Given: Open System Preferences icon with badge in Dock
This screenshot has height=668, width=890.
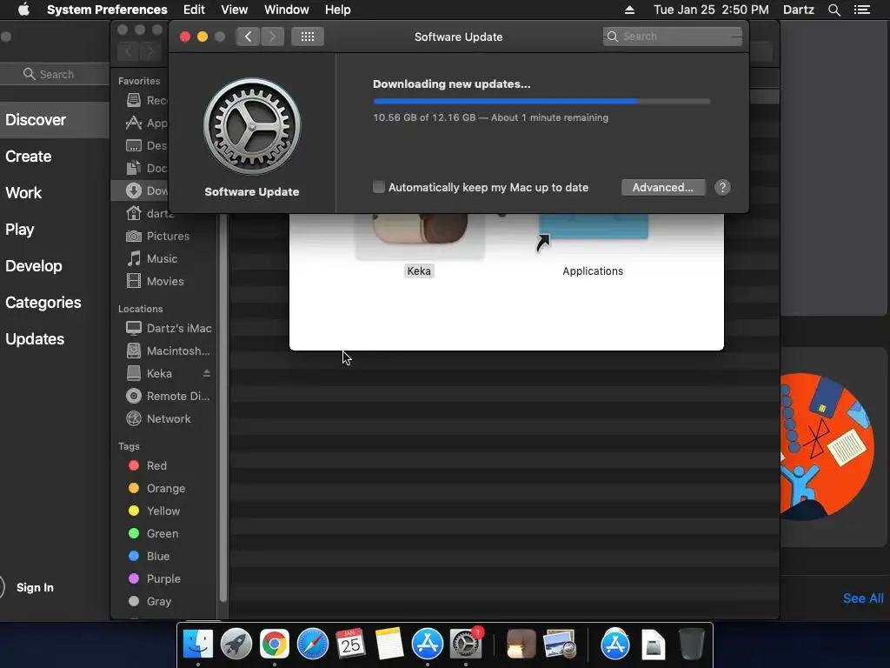Looking at the screenshot, I should tap(466, 645).
